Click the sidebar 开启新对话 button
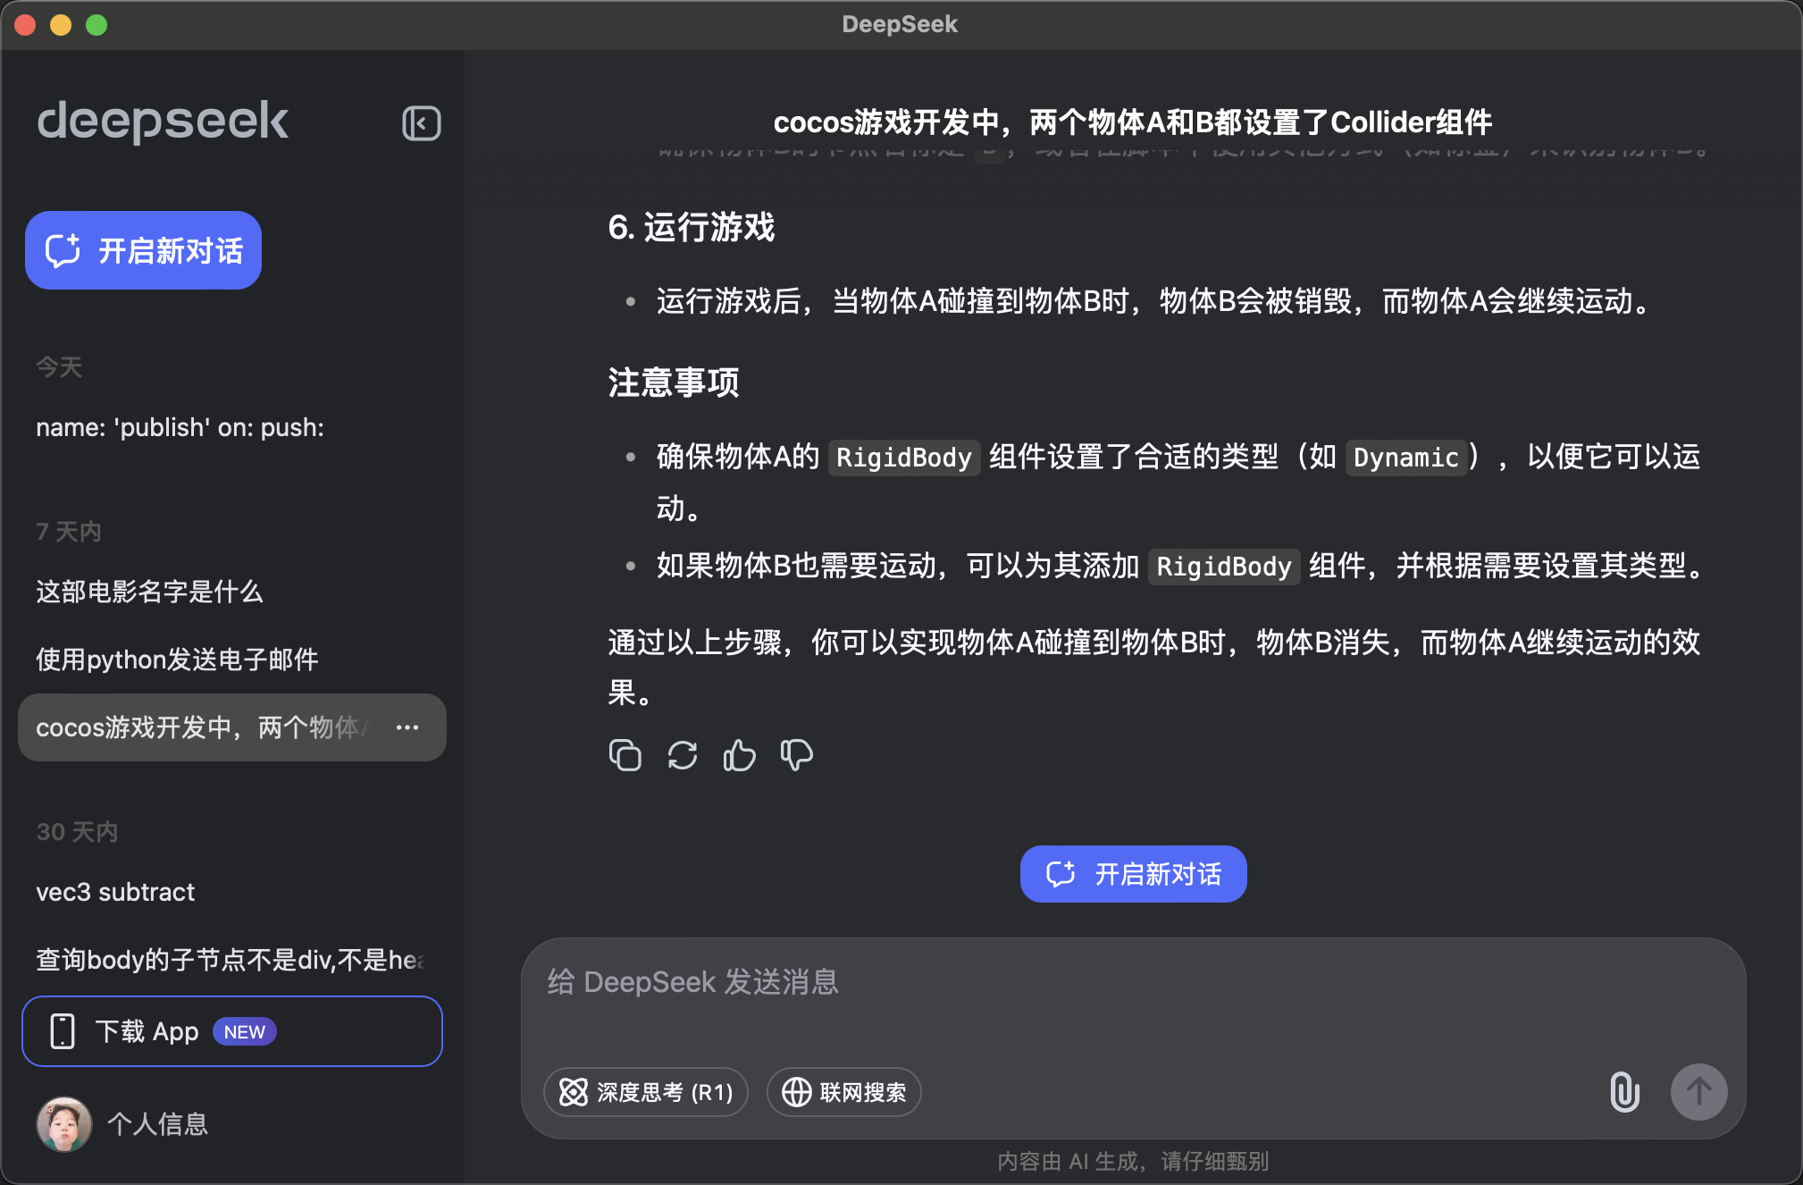1803x1185 pixels. pyautogui.click(x=143, y=250)
